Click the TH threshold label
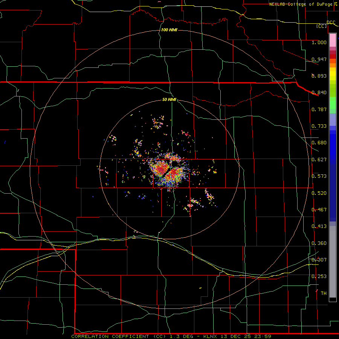 click(x=324, y=293)
